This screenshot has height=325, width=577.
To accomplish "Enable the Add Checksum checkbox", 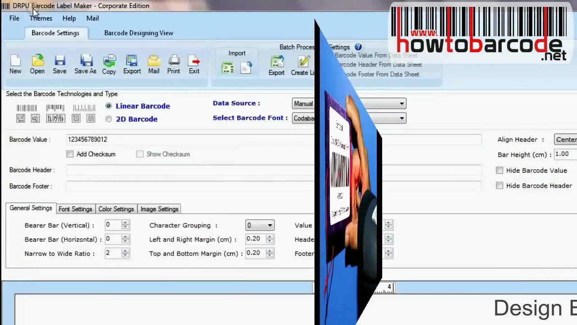I will [70, 154].
